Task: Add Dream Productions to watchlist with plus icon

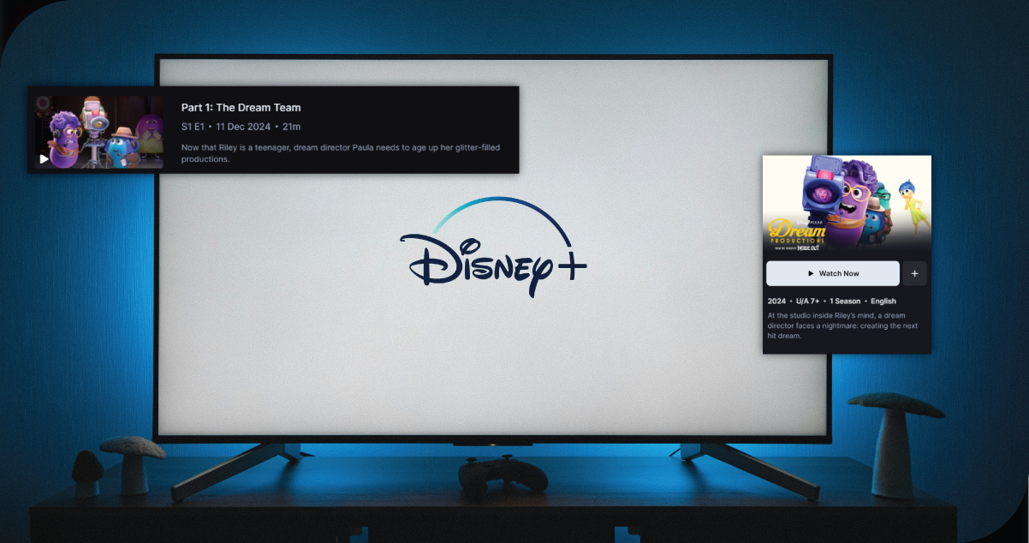Action: 914,273
